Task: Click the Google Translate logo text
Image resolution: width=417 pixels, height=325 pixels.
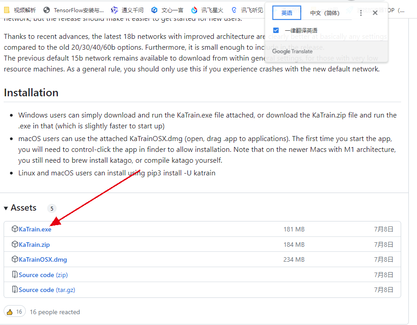Action: pos(292,52)
